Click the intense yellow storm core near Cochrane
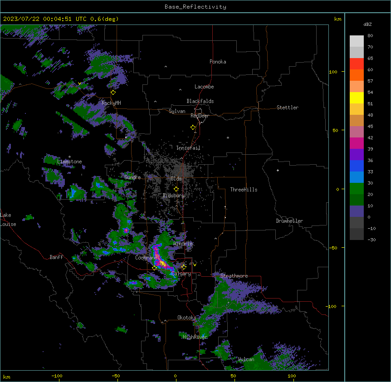The height and width of the screenshot is (382, 391). coord(162,263)
